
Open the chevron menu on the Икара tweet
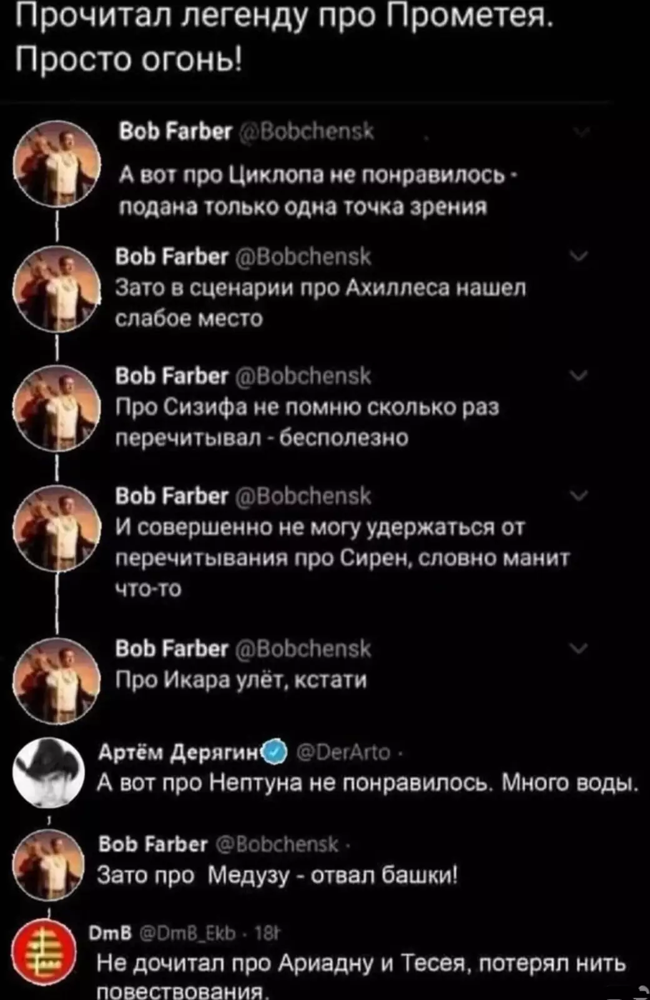pyautogui.click(x=579, y=649)
